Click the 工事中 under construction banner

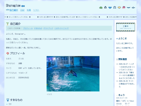coord(126,27)
